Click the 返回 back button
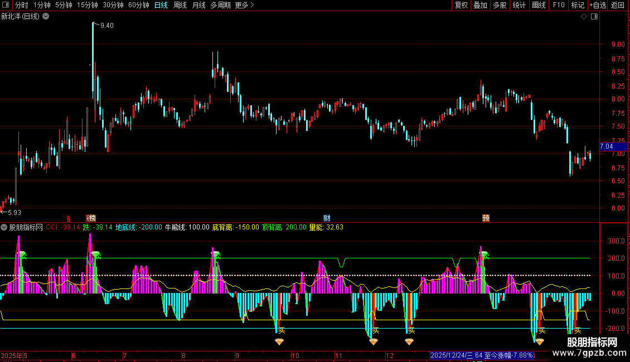The width and height of the screenshot is (630, 362). [x=618, y=5]
